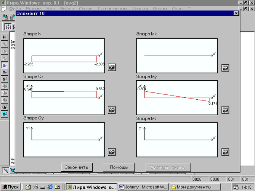Activate the Qz shear force toolbar button
This screenshot has width=255, height=191.
click(5, 65)
